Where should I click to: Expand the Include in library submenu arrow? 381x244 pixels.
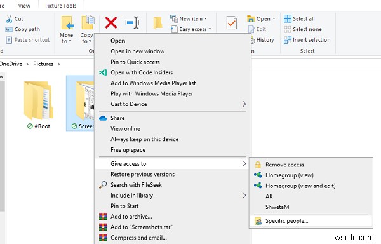click(x=244, y=196)
